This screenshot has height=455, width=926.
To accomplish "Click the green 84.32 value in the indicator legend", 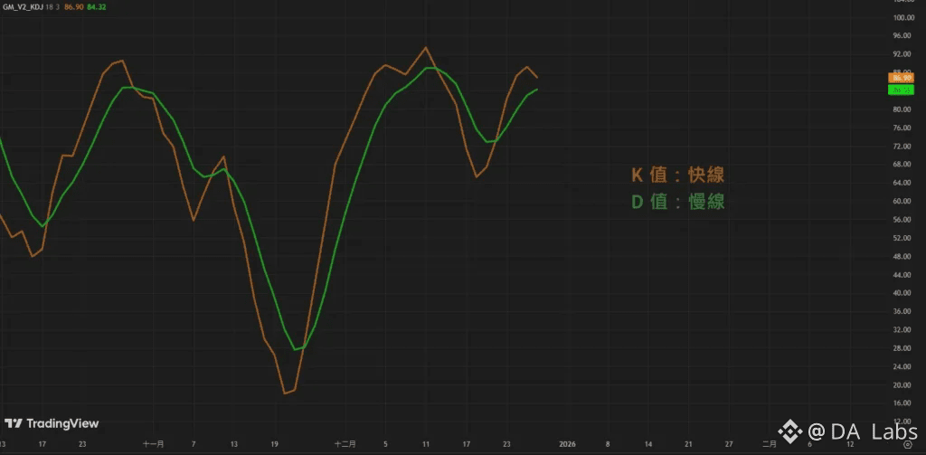I will (96, 7).
